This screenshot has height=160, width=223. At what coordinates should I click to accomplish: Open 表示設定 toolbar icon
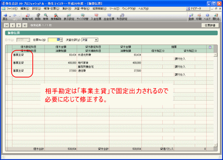coord(69,17)
